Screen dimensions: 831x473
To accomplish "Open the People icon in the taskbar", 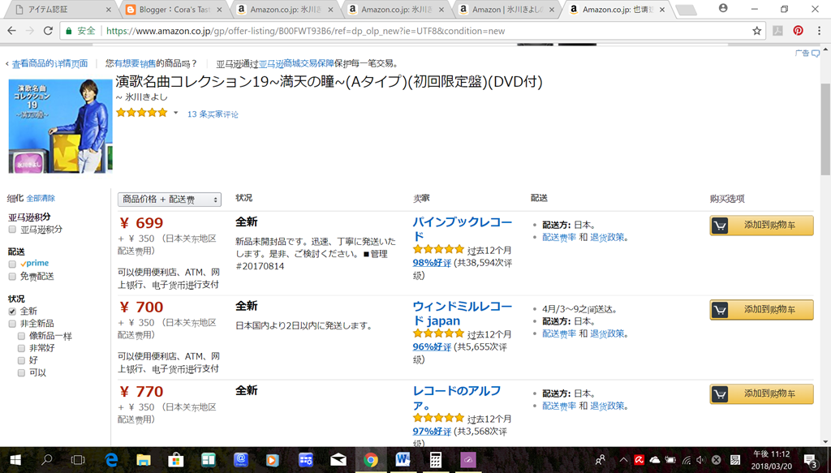I will (x=601, y=460).
